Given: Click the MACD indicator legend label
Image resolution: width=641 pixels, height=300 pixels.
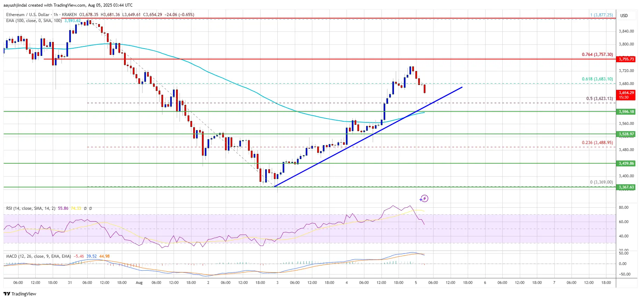Looking at the screenshot, I should point(38,256).
